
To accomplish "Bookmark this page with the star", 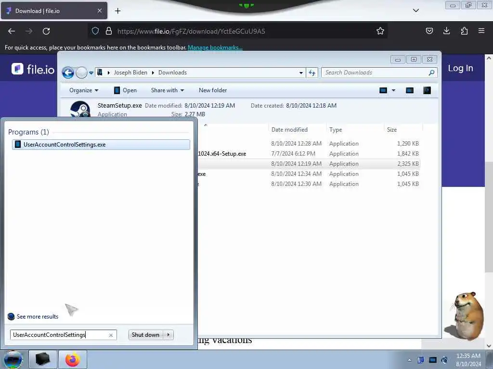I will click(380, 31).
